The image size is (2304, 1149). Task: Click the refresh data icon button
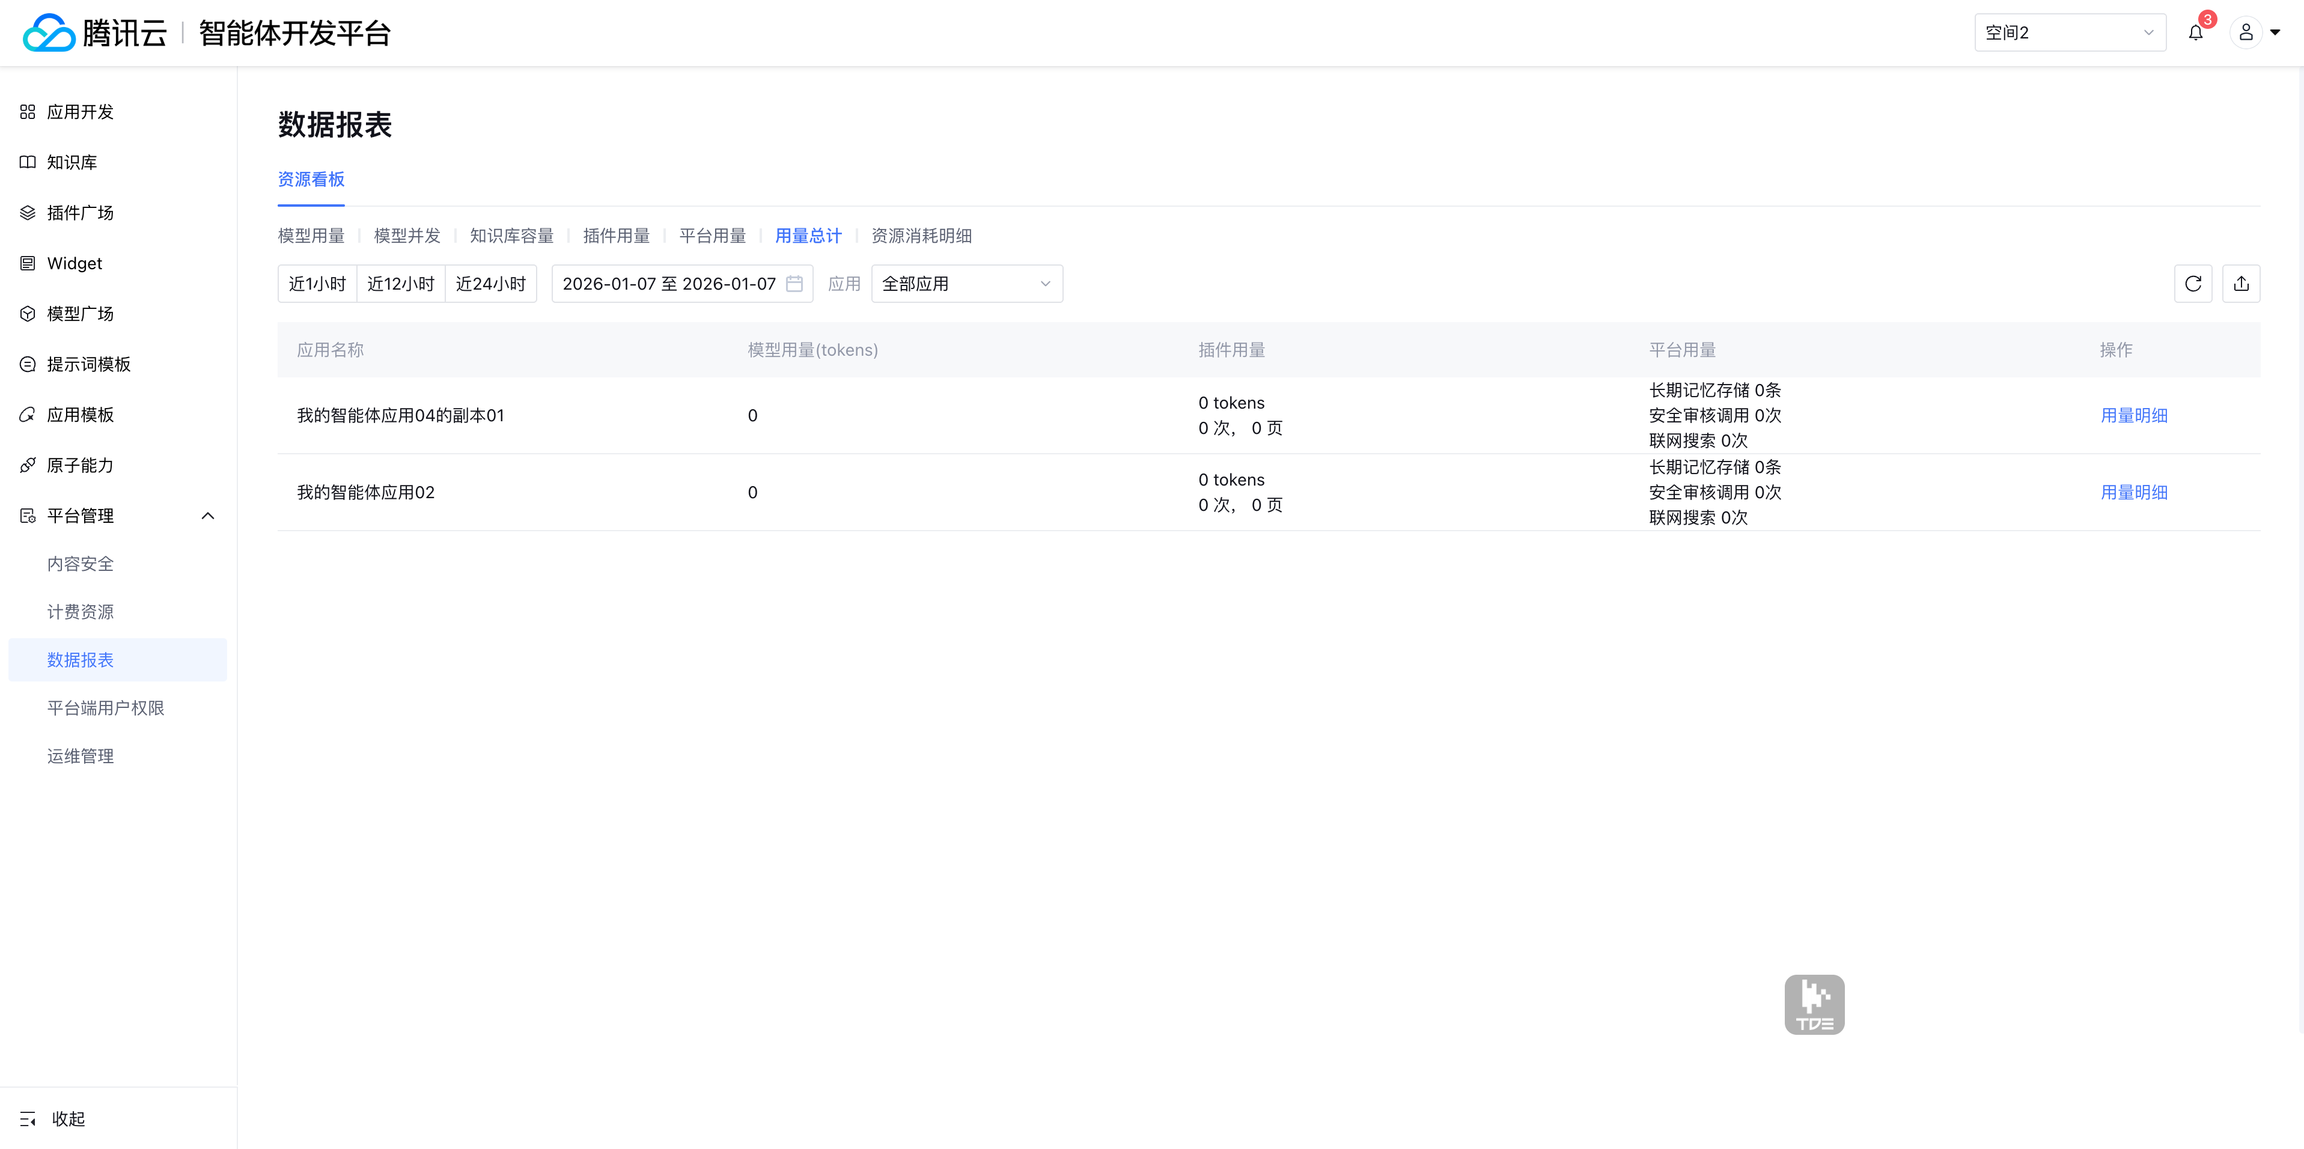pyautogui.click(x=2192, y=284)
